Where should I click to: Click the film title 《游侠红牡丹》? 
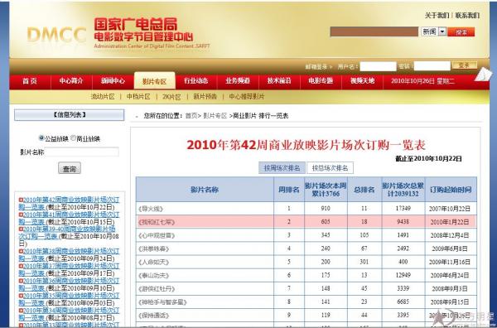(157, 289)
